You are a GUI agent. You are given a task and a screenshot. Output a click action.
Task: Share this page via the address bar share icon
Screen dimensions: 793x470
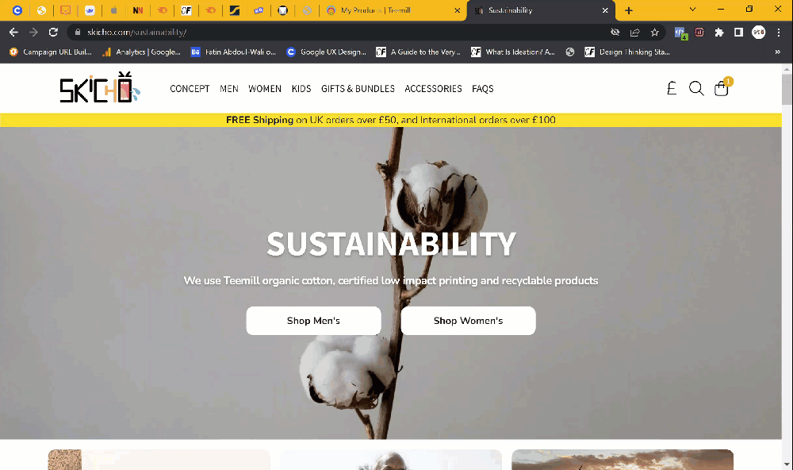[634, 33]
